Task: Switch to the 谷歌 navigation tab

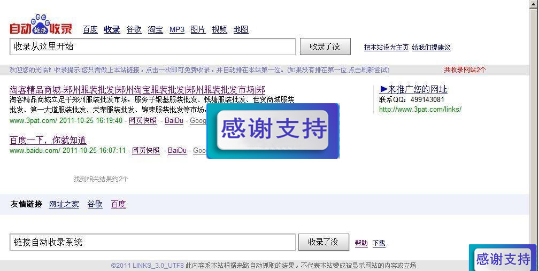Action: [134, 29]
